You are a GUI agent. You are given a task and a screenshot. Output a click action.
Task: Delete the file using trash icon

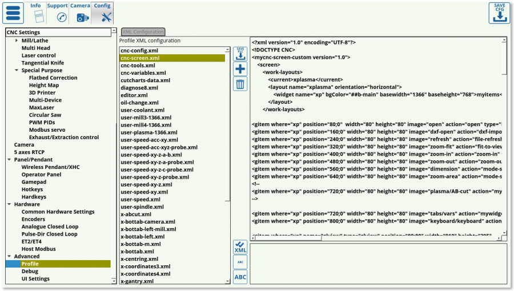click(240, 84)
